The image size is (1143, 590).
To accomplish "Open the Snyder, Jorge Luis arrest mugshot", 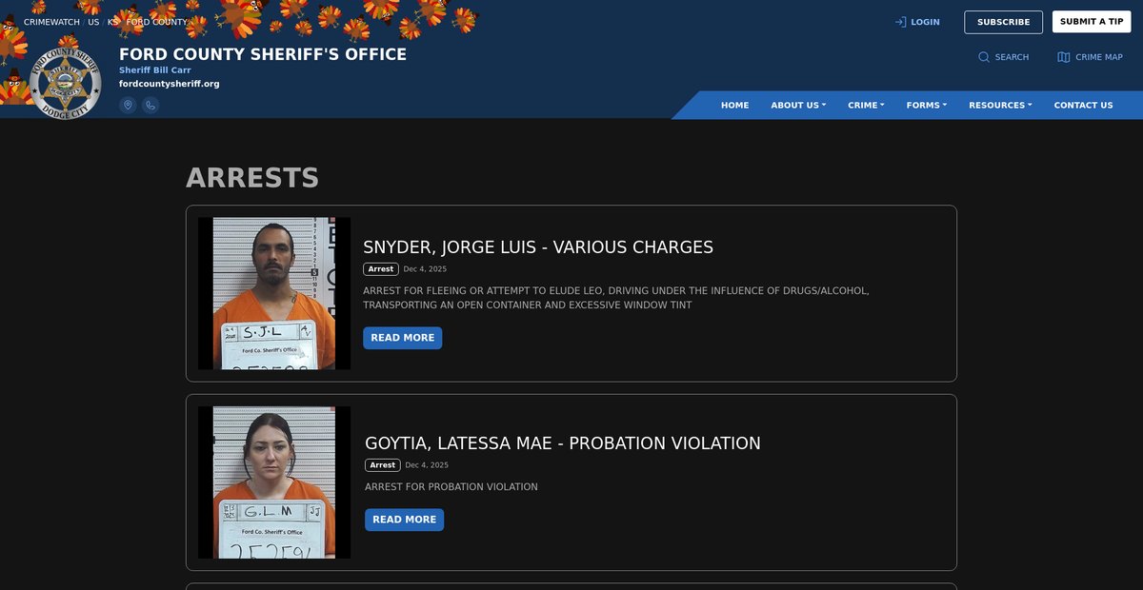I will (274, 293).
